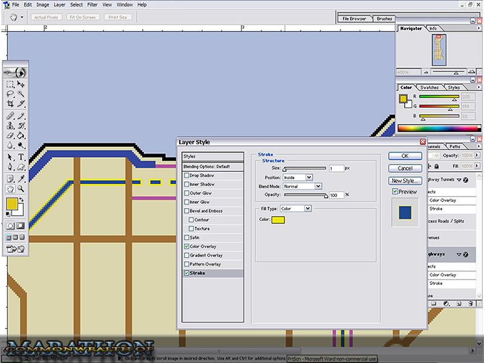Click the stroke Size input field

click(336, 168)
